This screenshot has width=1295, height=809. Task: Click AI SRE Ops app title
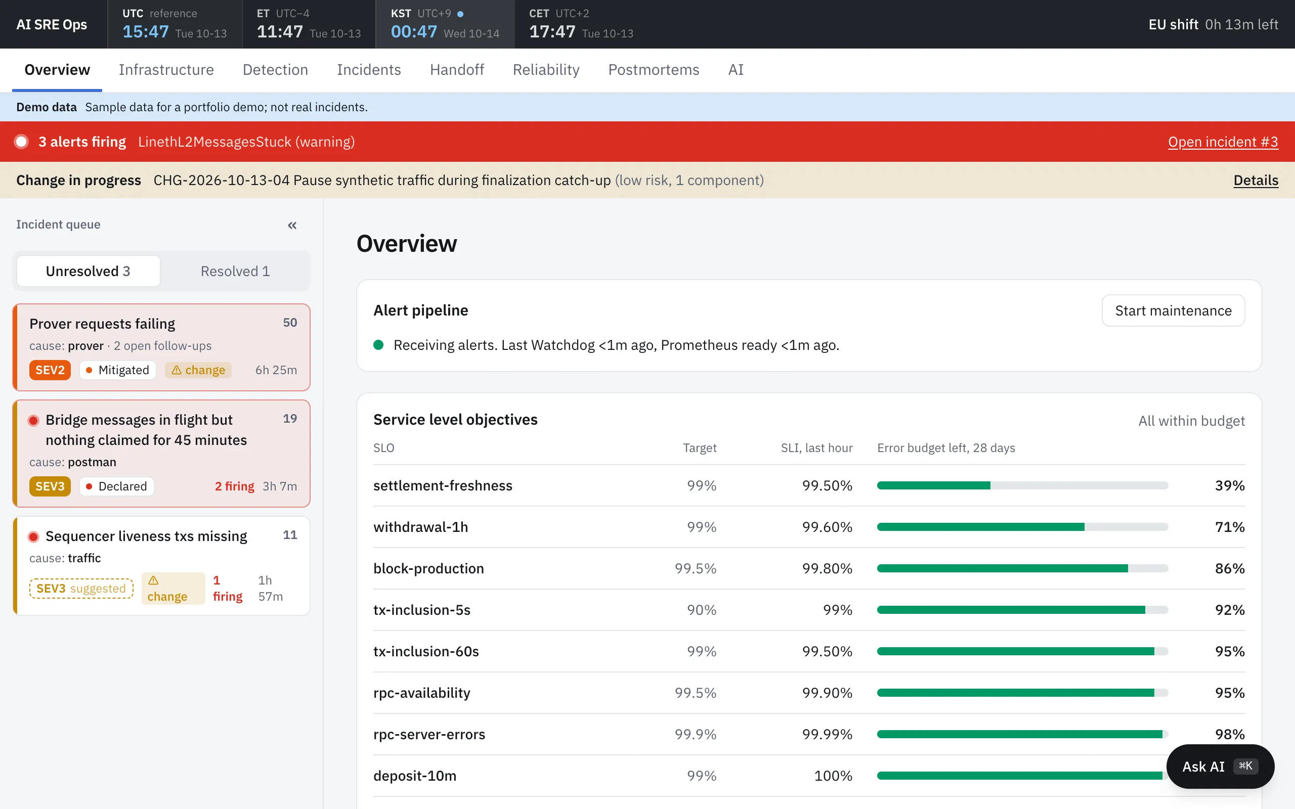(52, 24)
